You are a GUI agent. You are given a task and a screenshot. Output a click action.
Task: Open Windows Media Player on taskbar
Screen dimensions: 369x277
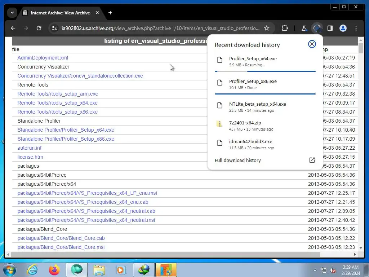pyautogui.click(x=121, y=270)
